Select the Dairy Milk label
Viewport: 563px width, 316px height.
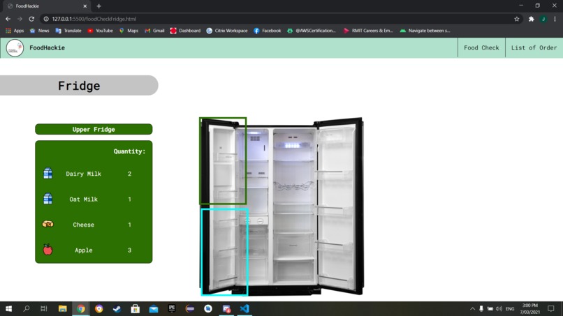(x=83, y=174)
